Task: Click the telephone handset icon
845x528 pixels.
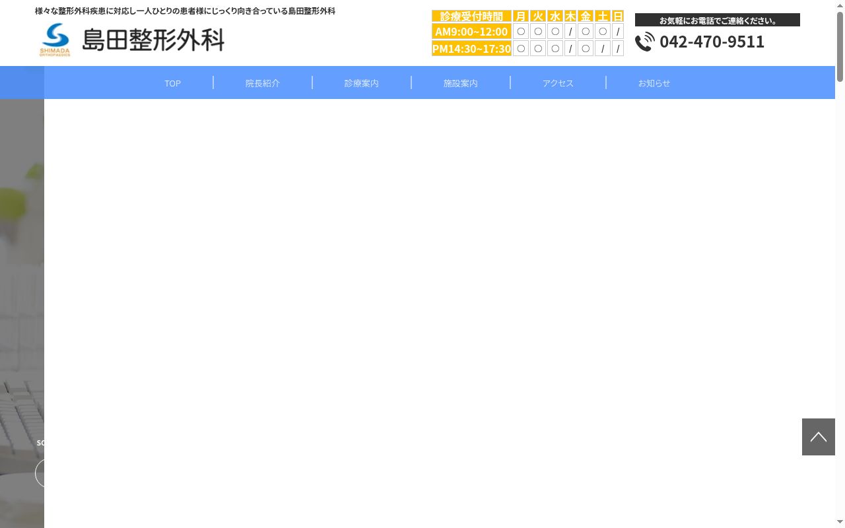Action: coord(645,42)
